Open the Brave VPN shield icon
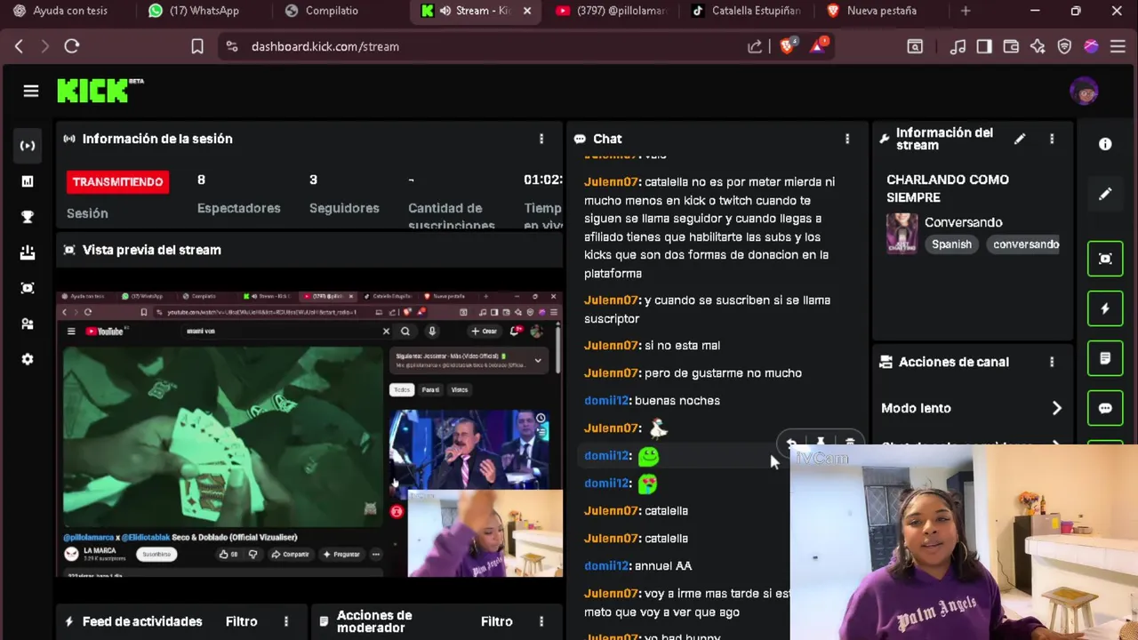 [1064, 46]
